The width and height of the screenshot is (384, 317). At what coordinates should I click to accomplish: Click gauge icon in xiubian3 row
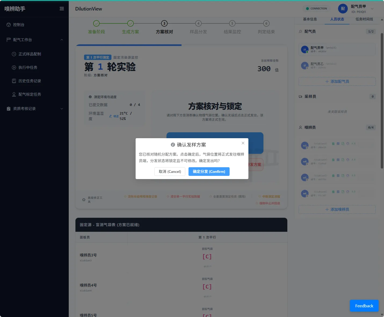pos(348,144)
